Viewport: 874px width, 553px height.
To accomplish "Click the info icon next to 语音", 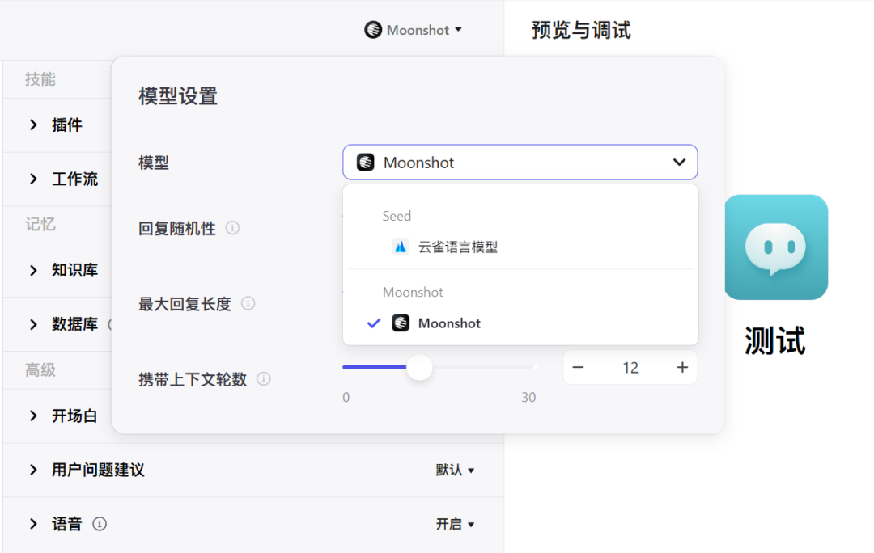I will [100, 524].
